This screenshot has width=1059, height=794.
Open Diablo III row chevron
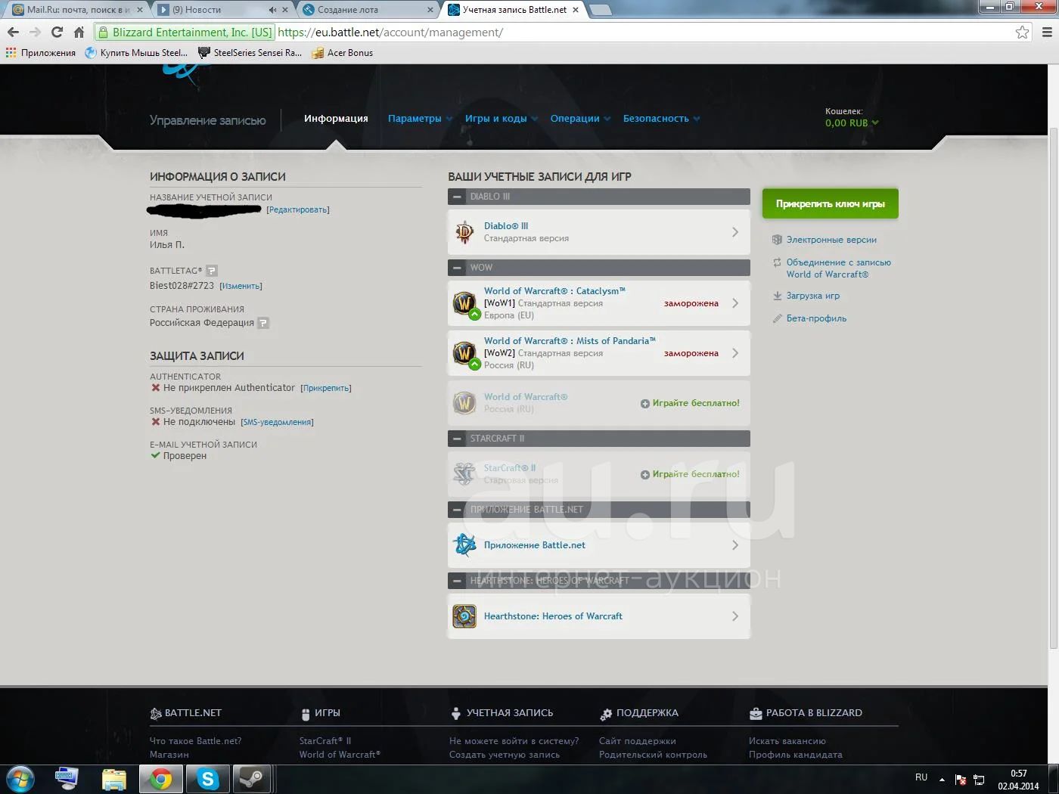735,232
